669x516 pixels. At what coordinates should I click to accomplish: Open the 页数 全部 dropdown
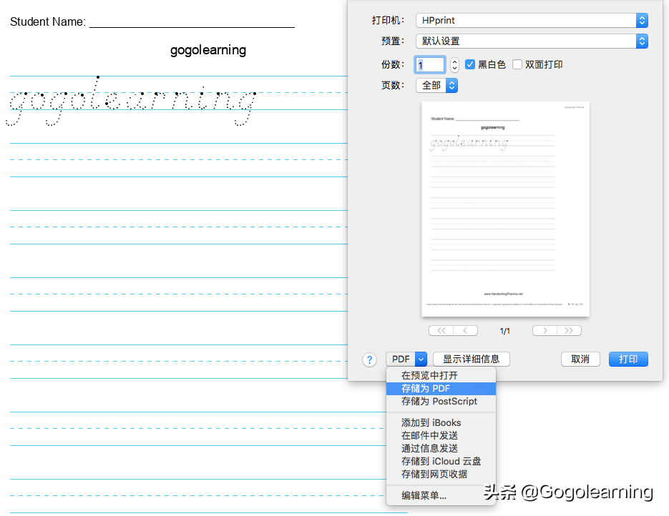pyautogui.click(x=437, y=85)
